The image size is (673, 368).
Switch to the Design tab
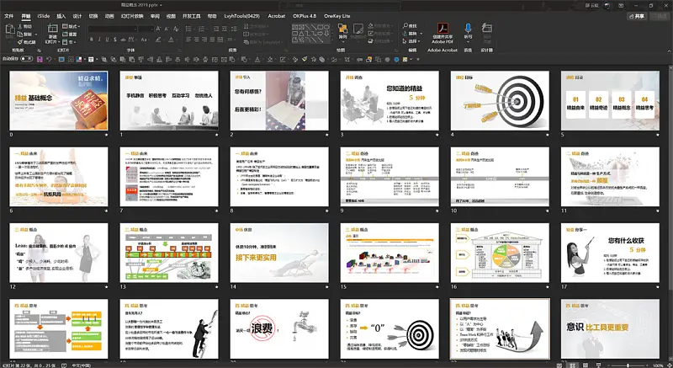77,16
